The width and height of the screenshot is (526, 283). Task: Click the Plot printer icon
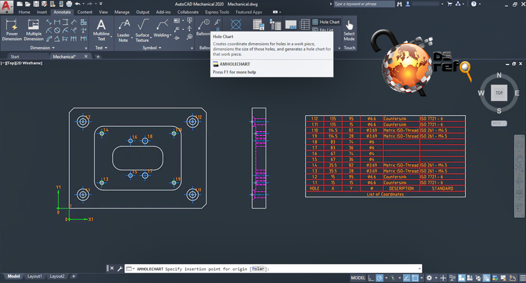tap(69, 4)
